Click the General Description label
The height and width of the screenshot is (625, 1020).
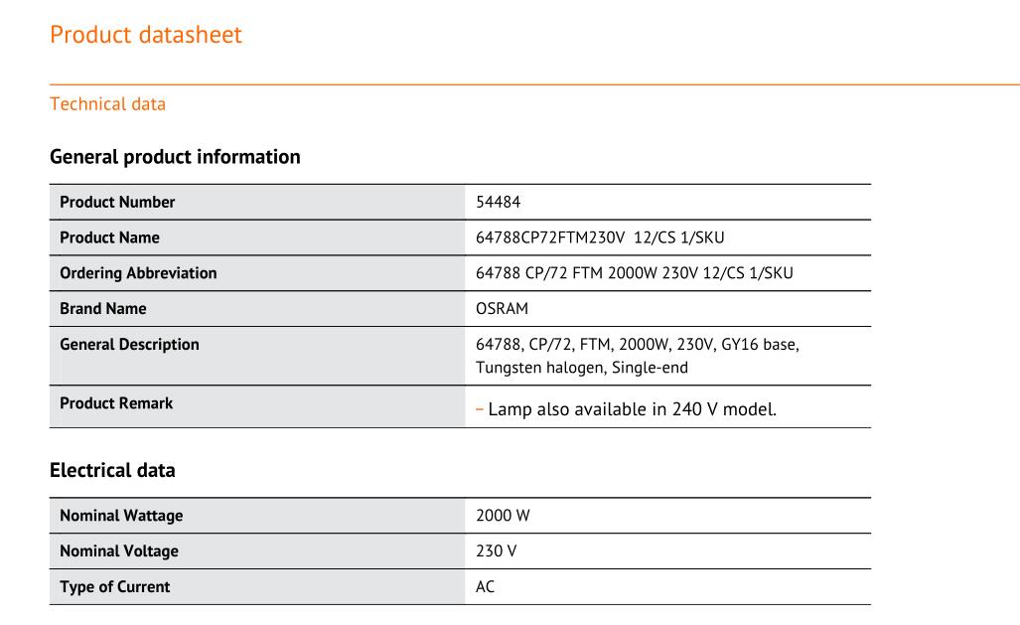(x=129, y=345)
